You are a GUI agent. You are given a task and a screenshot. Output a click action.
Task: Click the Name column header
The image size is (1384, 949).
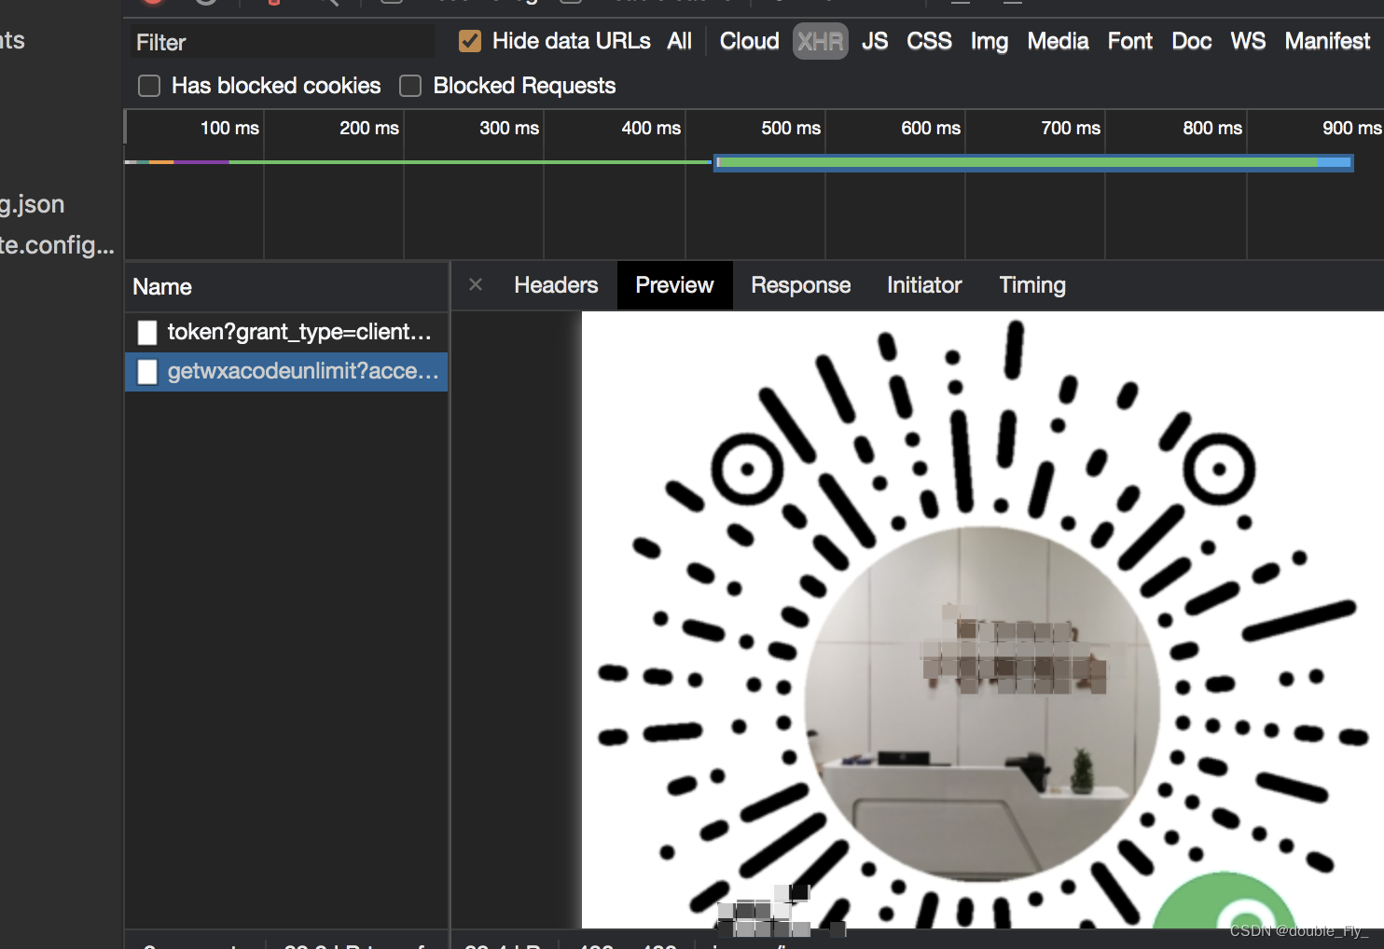pos(286,287)
